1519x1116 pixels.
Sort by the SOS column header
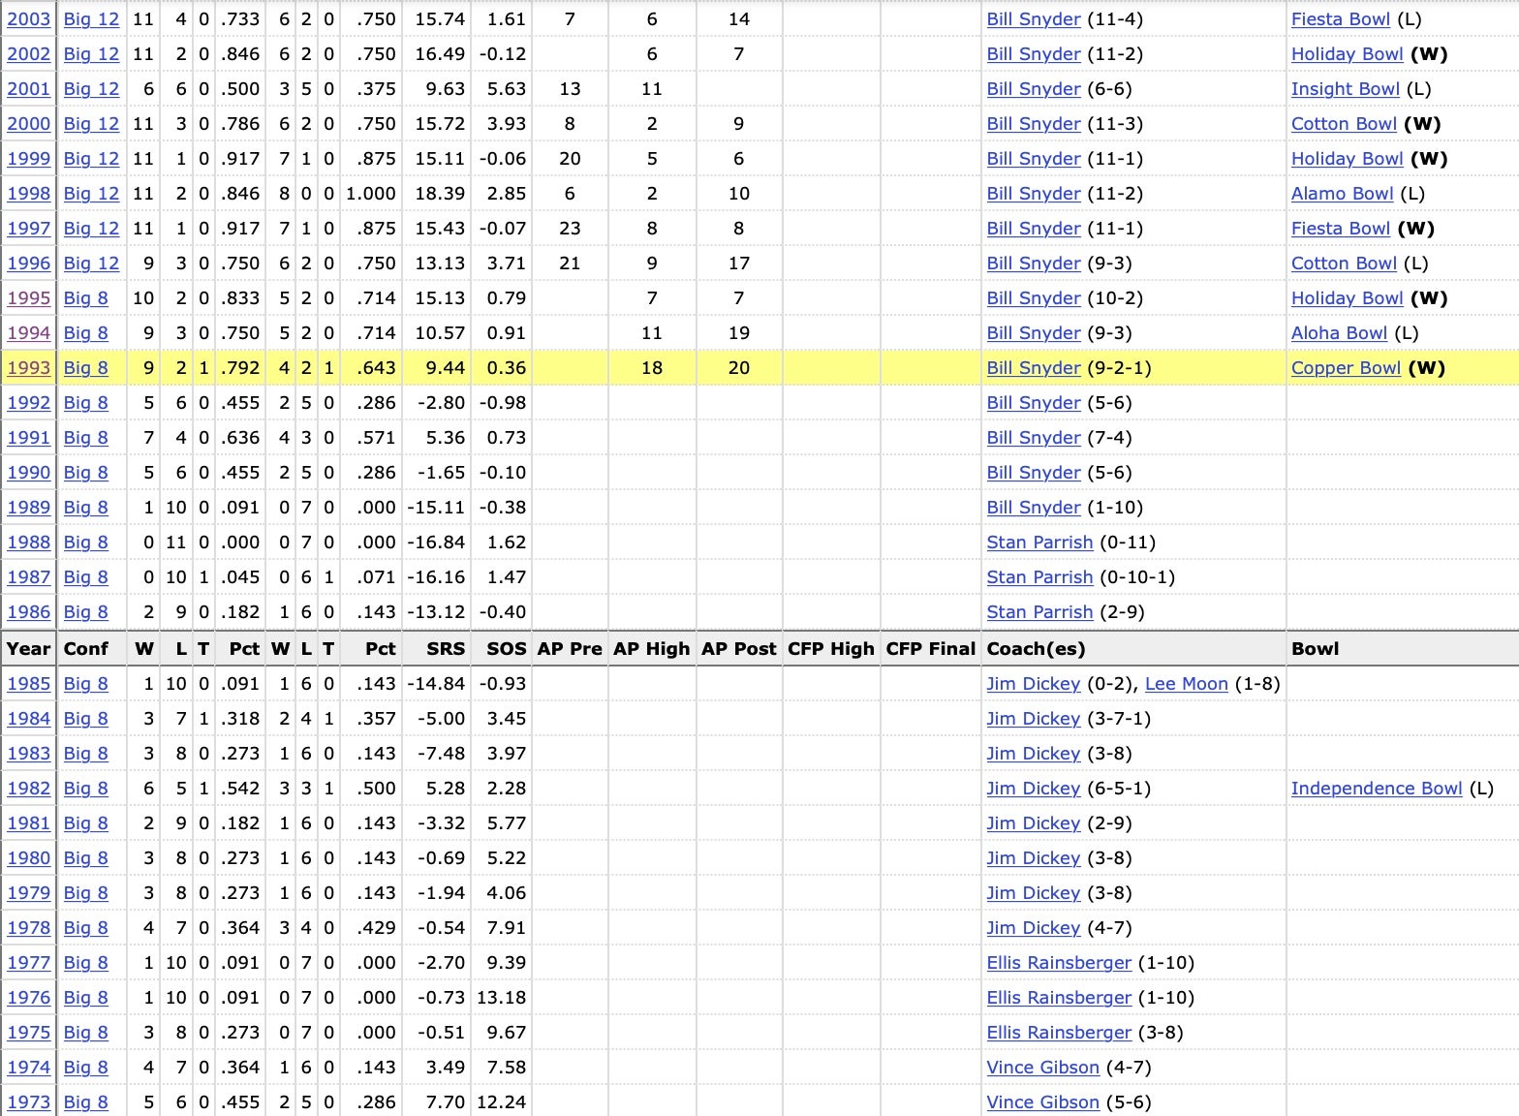pyautogui.click(x=506, y=649)
